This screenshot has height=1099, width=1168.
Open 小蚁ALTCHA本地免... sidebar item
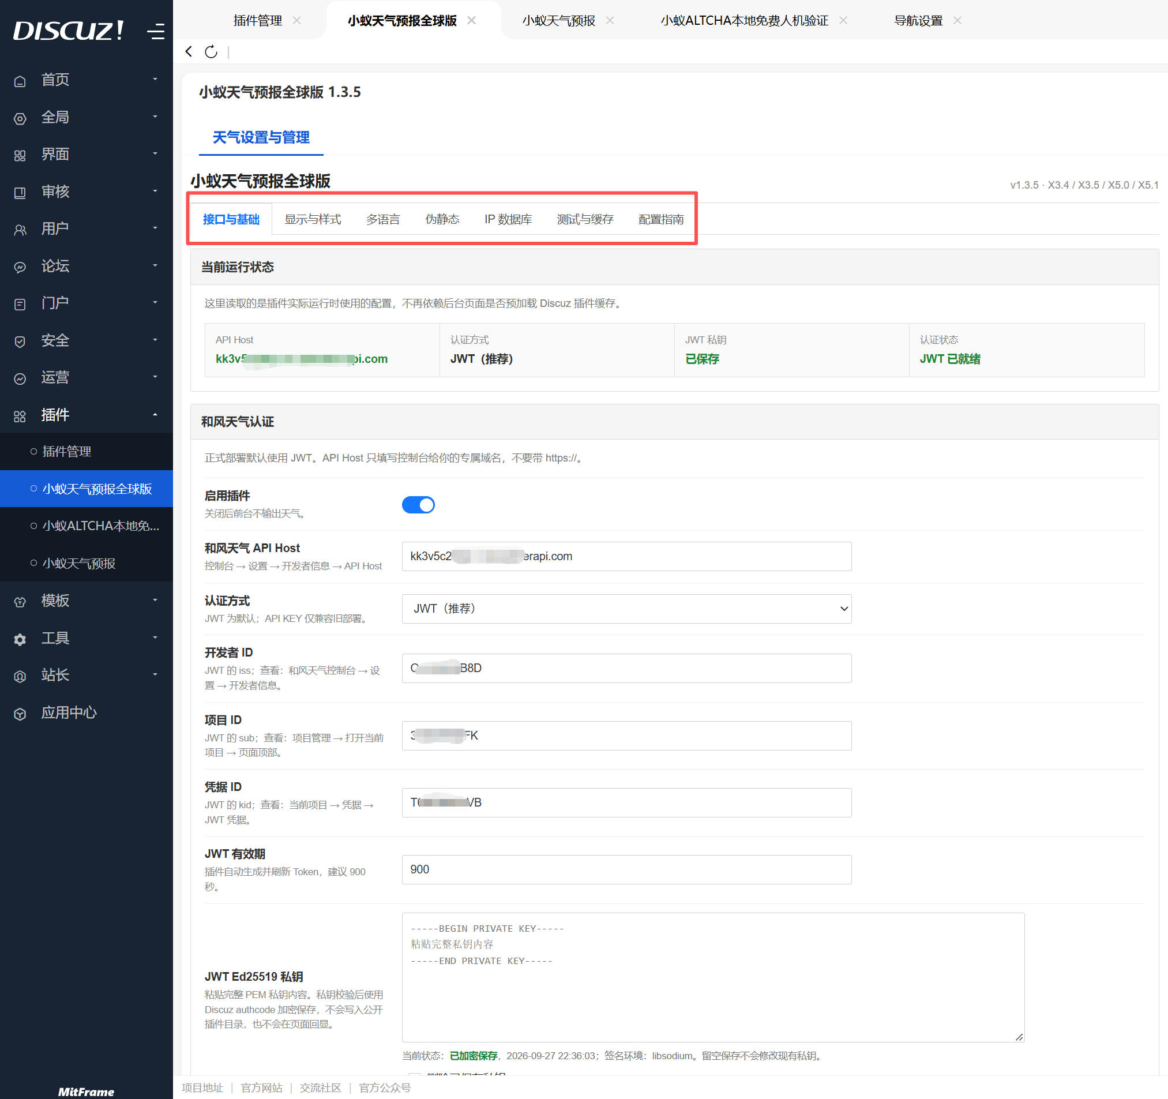point(87,526)
